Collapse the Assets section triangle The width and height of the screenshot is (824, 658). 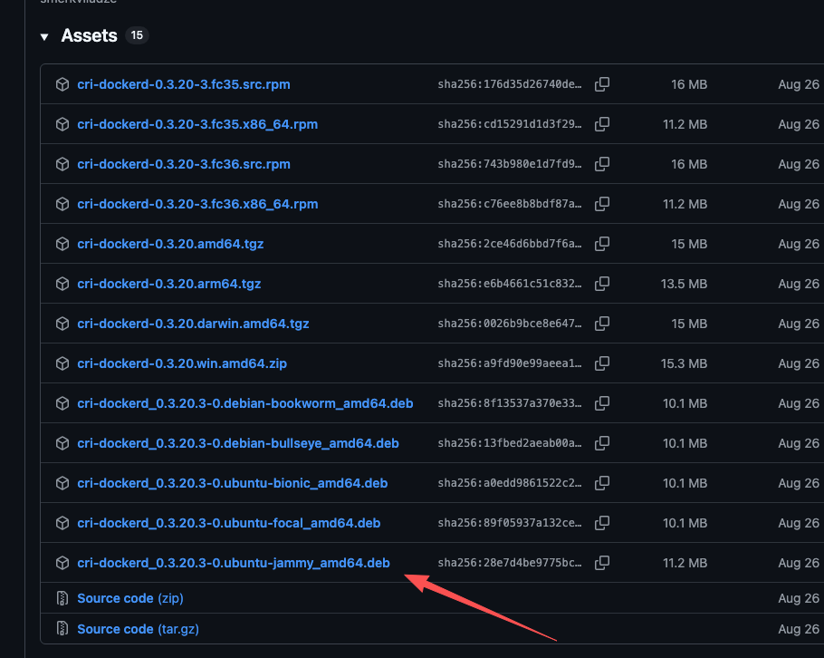point(43,37)
